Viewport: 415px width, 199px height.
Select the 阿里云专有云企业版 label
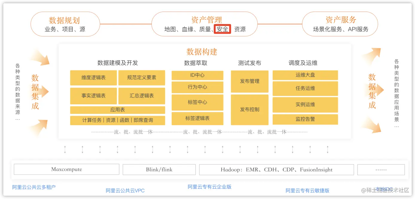210,187
